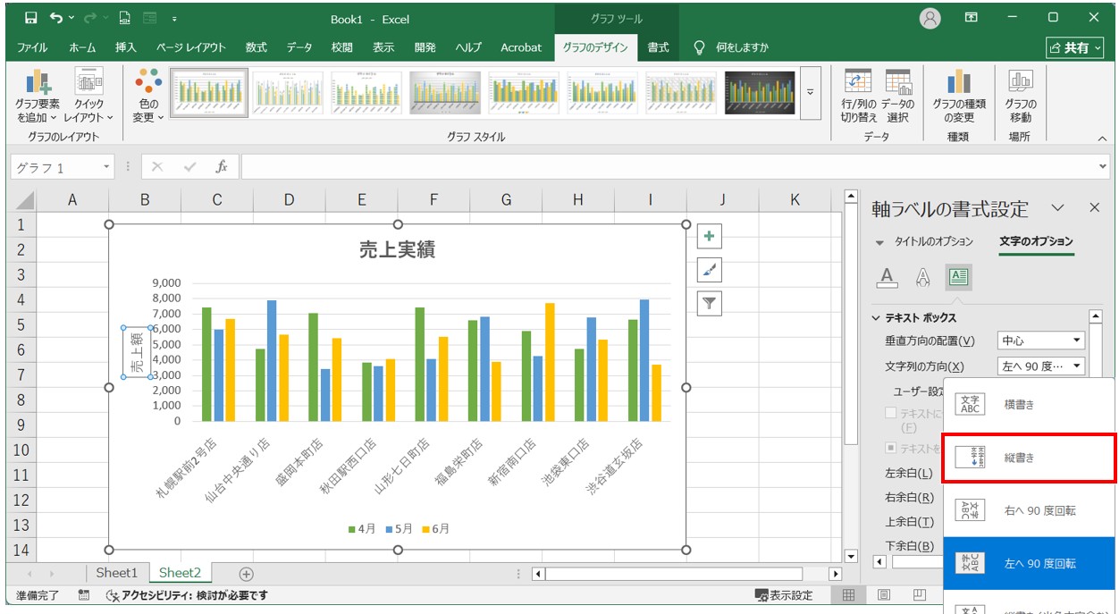Switch to the 挿入 tab

126,47
